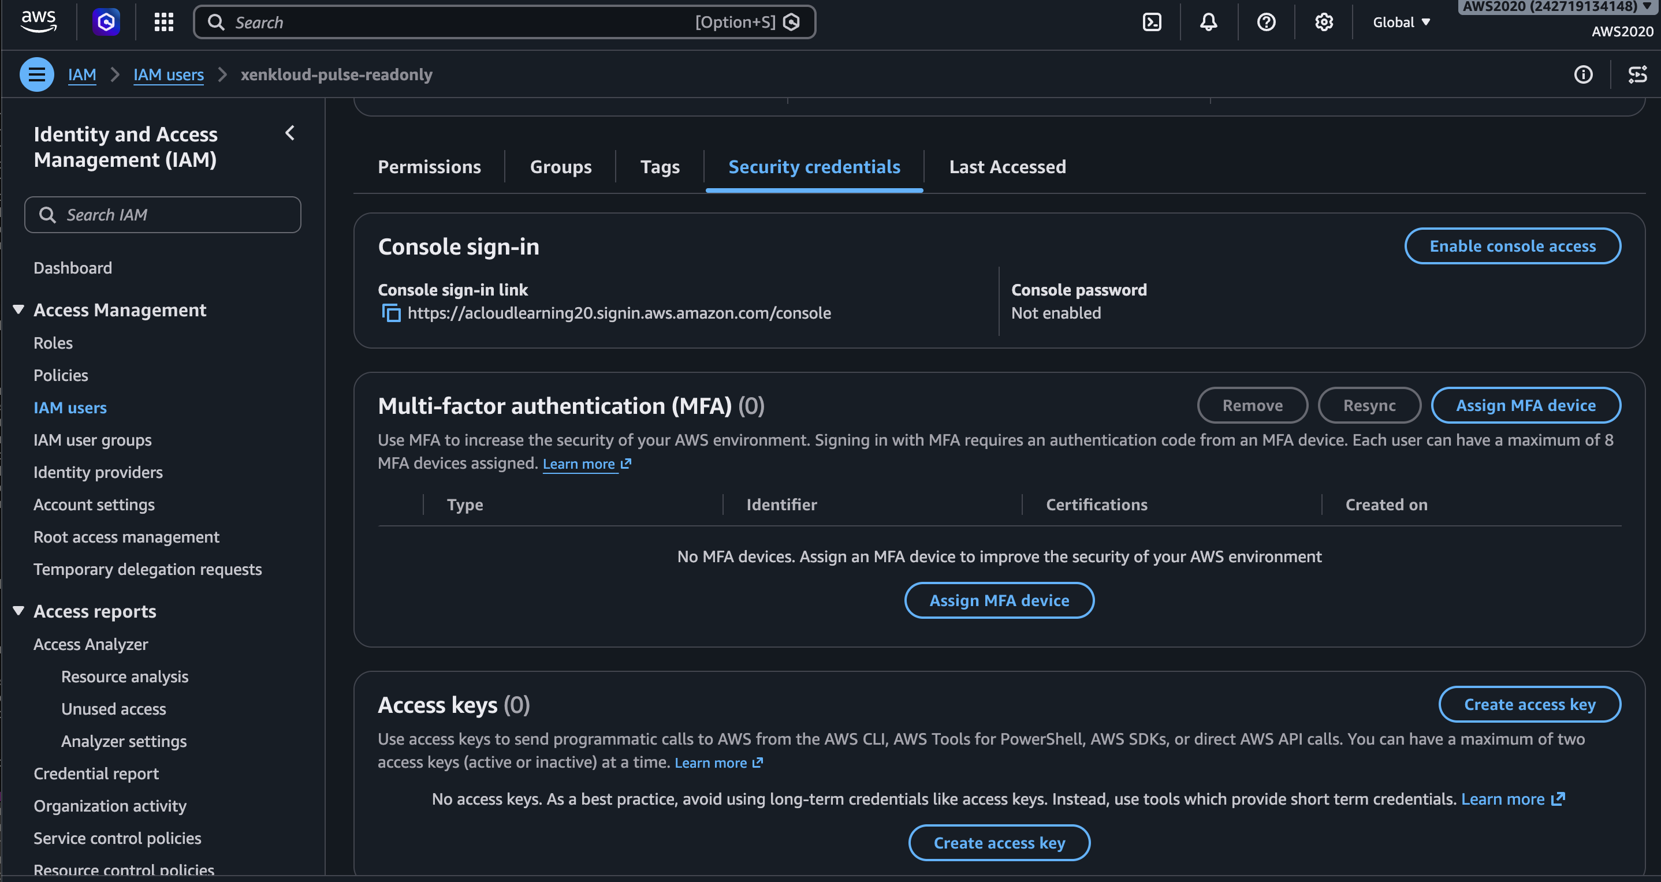This screenshot has height=882, width=1661.
Task: Click the Certifications column header
Action: click(x=1096, y=504)
